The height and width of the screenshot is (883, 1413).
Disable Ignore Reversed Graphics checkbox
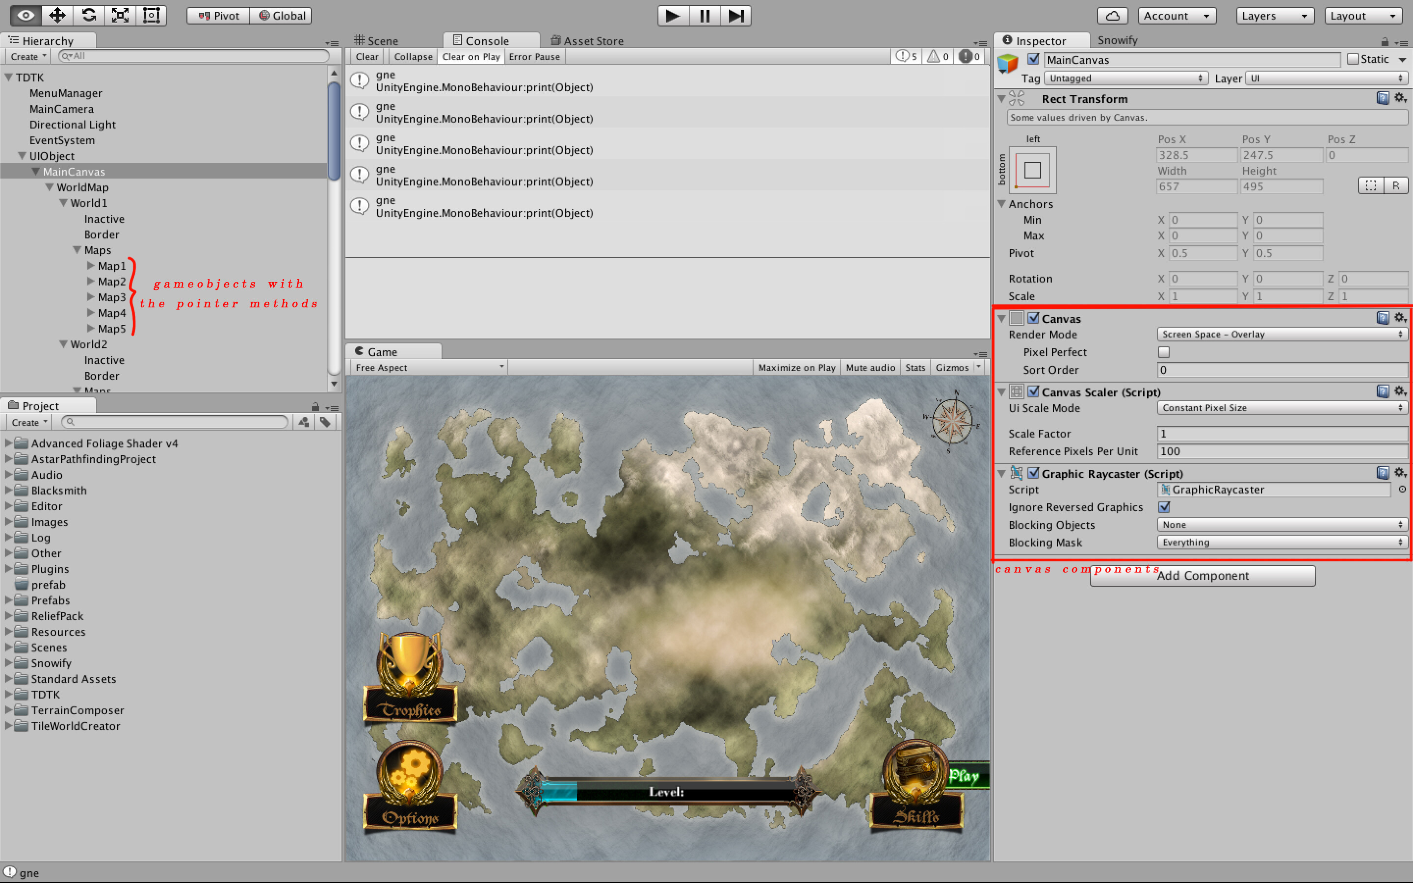1164,507
